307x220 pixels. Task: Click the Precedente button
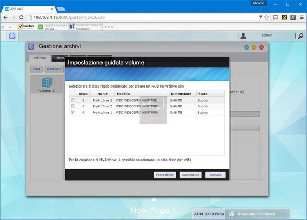[x=164, y=175]
